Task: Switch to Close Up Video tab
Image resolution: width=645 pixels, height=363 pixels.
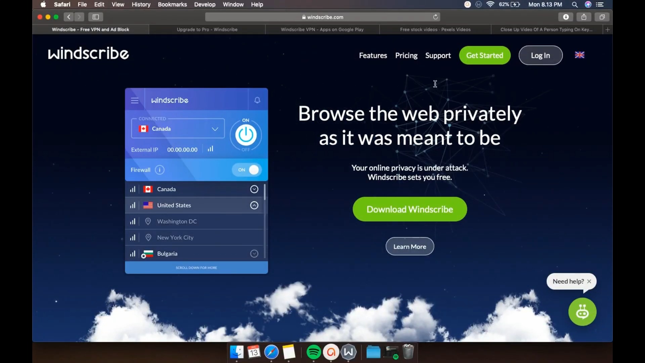Action: pos(547,30)
